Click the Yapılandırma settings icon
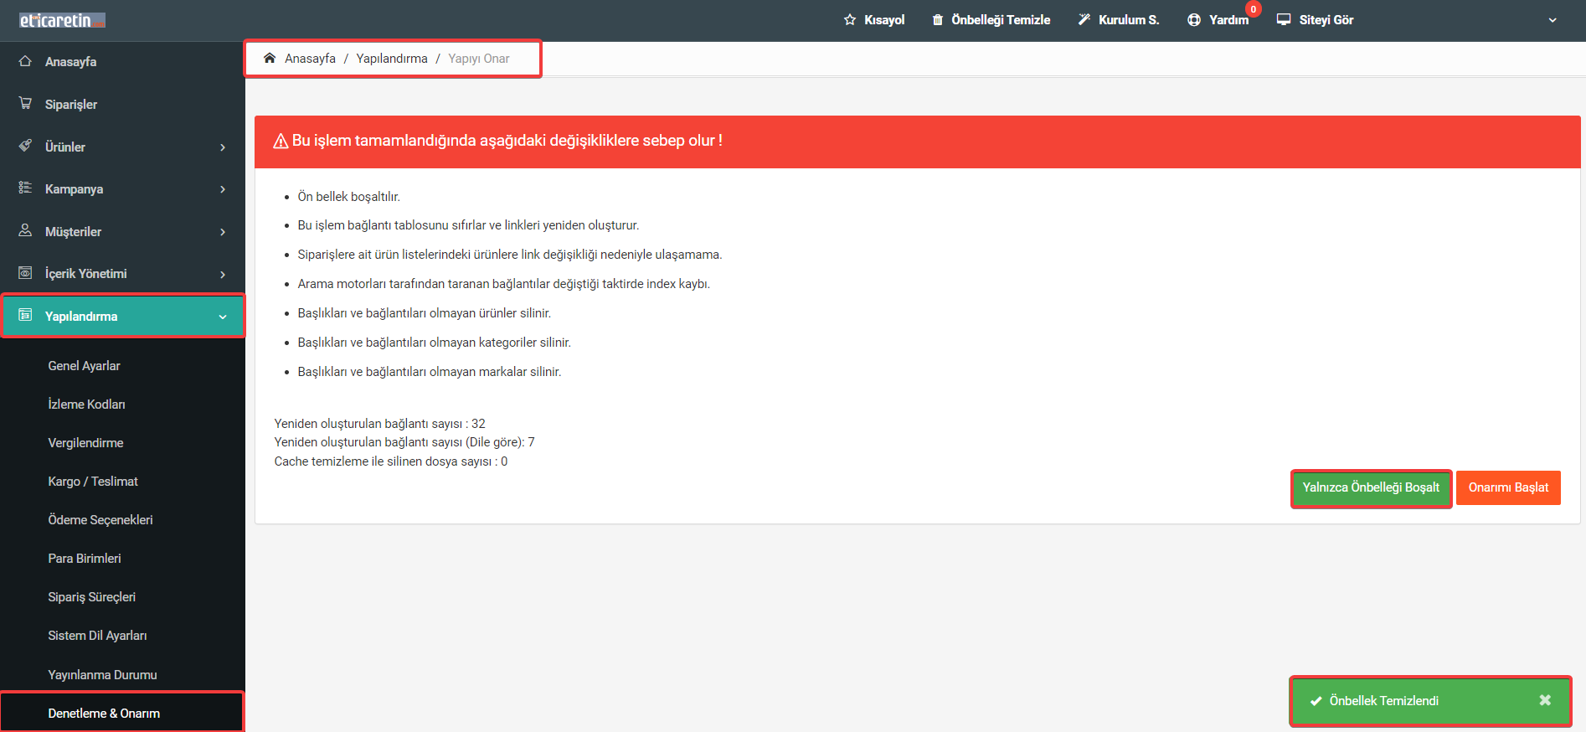Screen dimensions: 1586x732 coord(25,315)
